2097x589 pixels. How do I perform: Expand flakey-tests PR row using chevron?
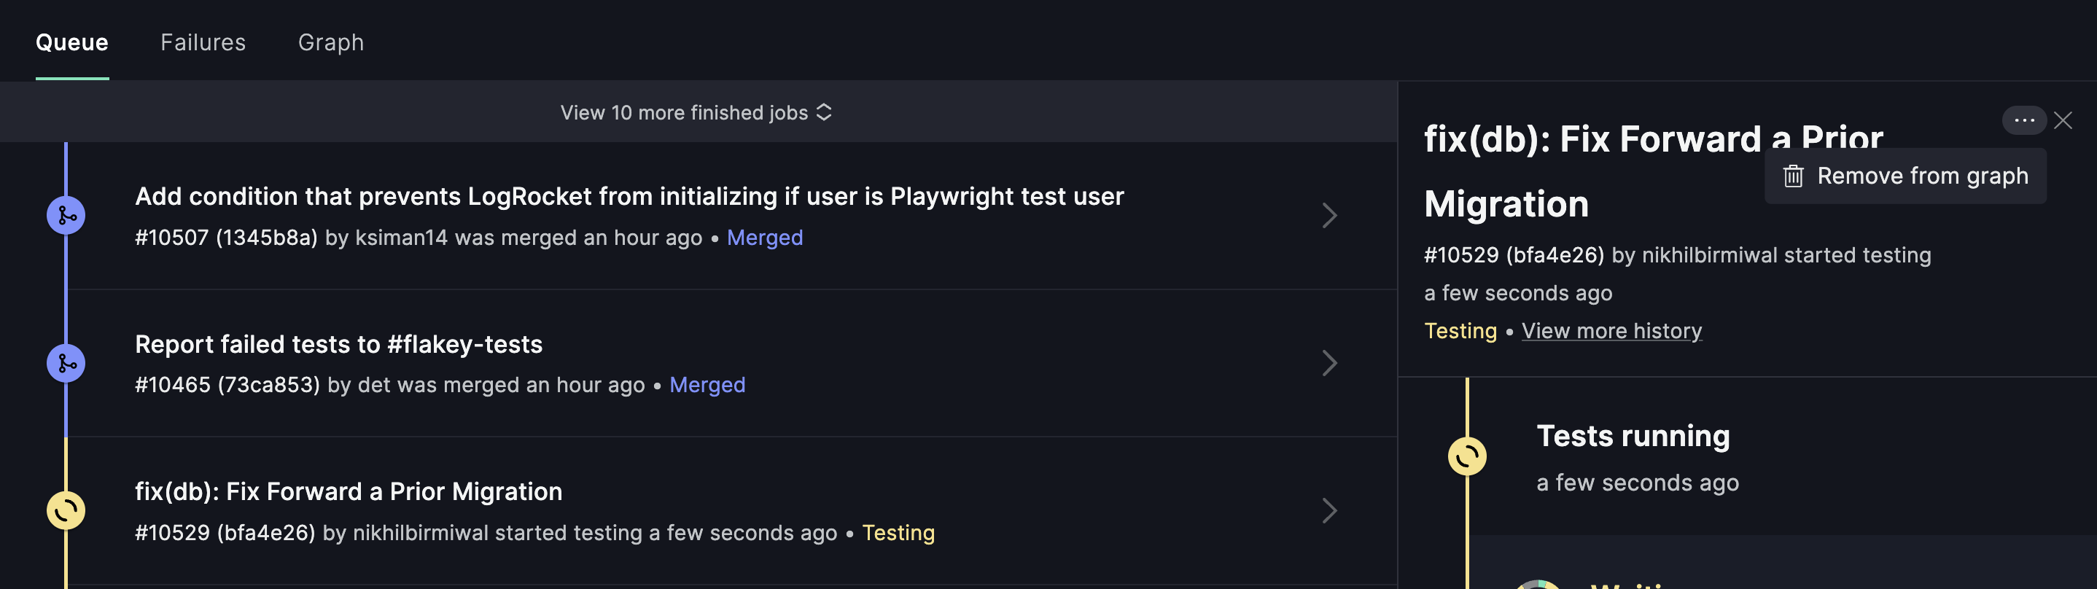tap(1328, 363)
